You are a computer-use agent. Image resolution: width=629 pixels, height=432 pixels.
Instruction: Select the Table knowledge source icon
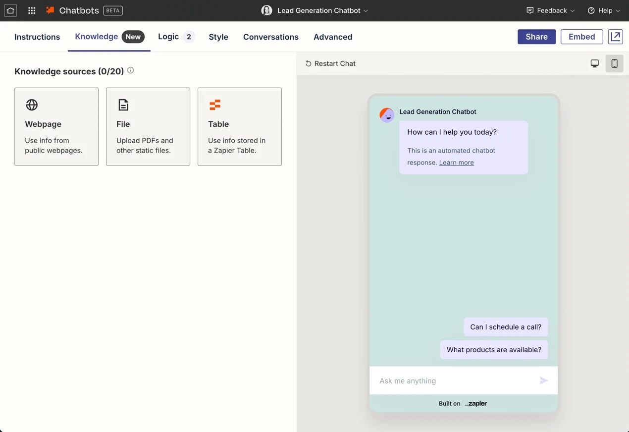(214, 105)
